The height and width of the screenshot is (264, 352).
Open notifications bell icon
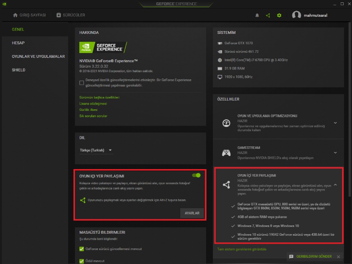point(257,15)
